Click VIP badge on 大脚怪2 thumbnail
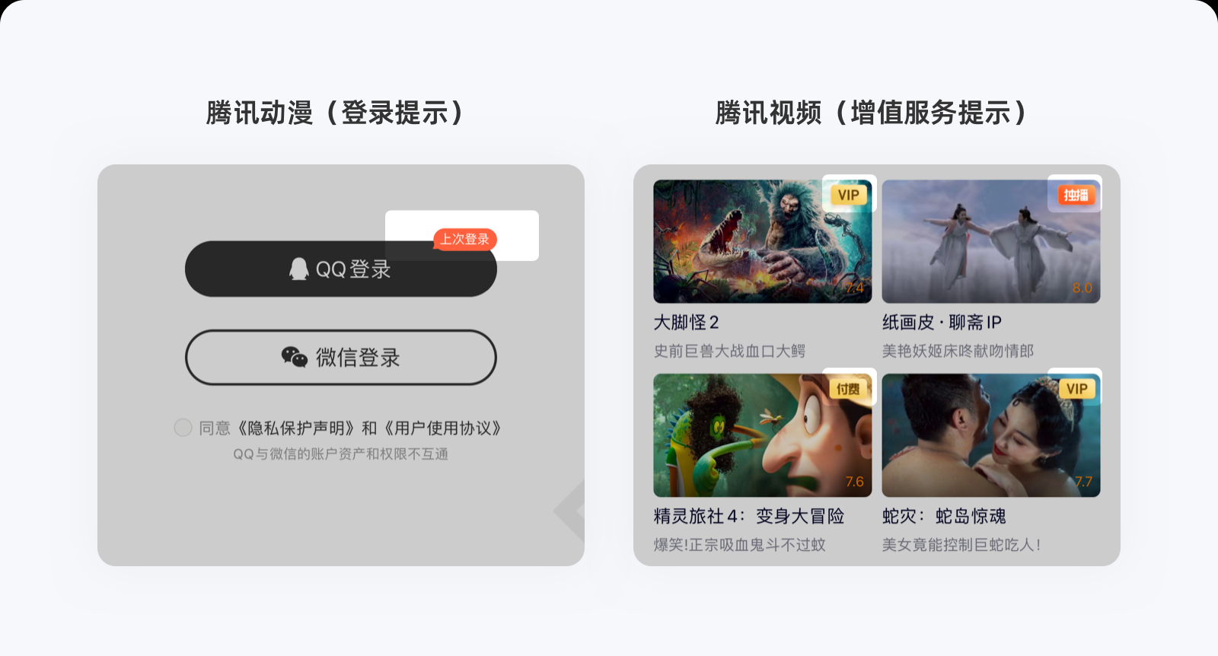 point(849,195)
